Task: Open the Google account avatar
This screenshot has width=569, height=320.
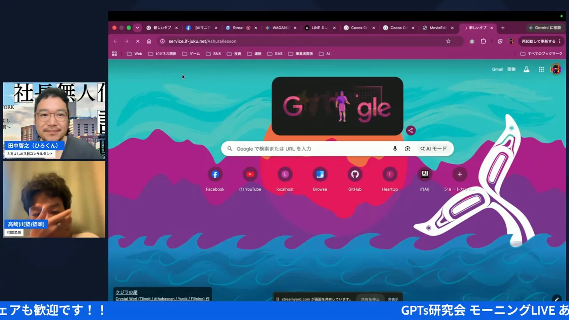Action: (556, 69)
